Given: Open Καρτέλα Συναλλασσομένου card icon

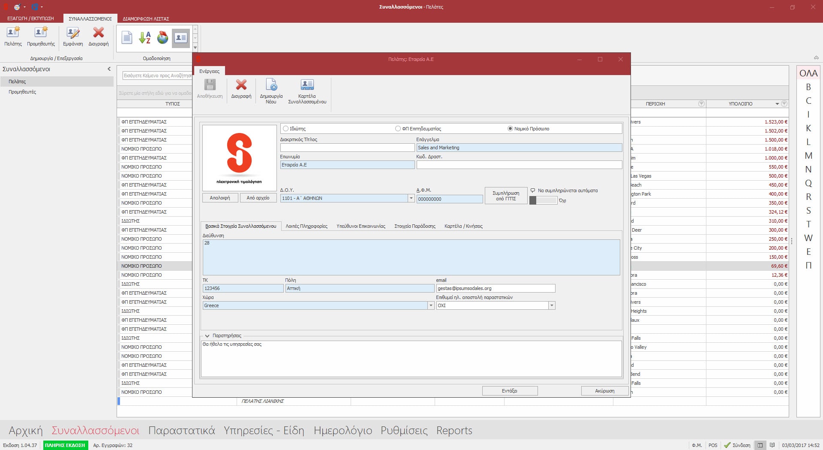Looking at the screenshot, I should [307, 85].
